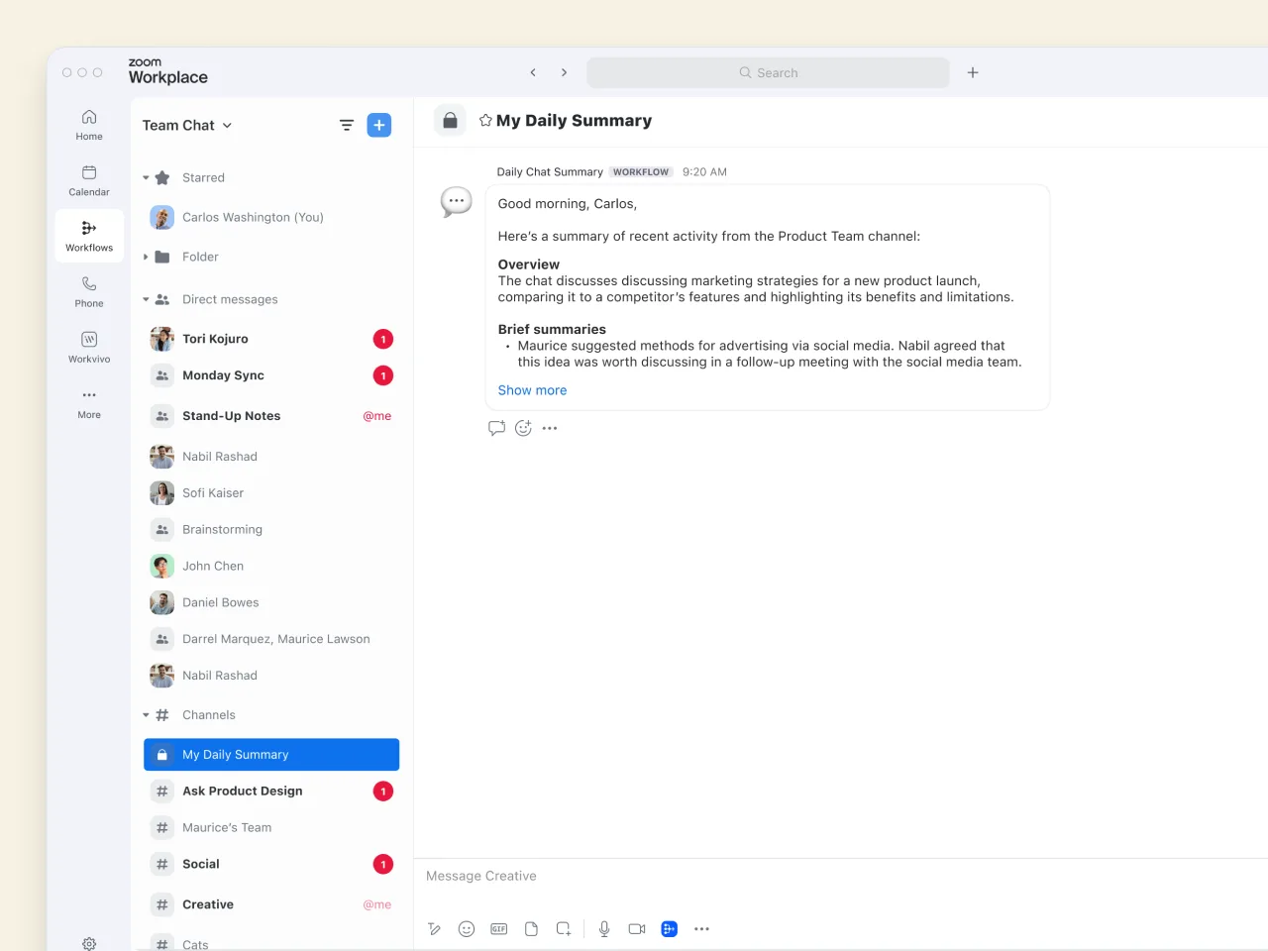Viewport: 1268px width, 951px height.
Task: Toggle the filter icon in Team Chat header
Action: tap(346, 125)
